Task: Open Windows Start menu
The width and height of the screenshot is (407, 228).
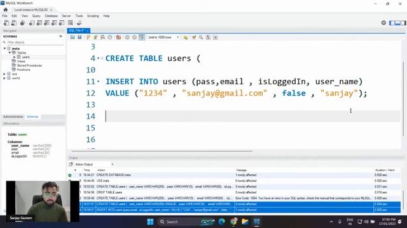Action: pos(150,222)
